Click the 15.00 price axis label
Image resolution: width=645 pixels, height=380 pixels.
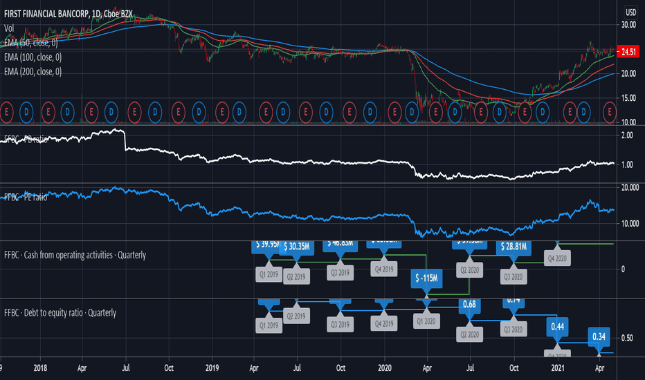coord(628,98)
